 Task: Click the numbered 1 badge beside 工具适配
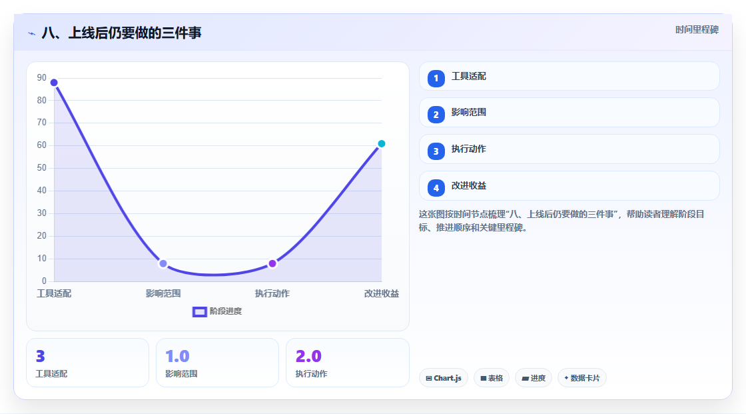[436, 78]
